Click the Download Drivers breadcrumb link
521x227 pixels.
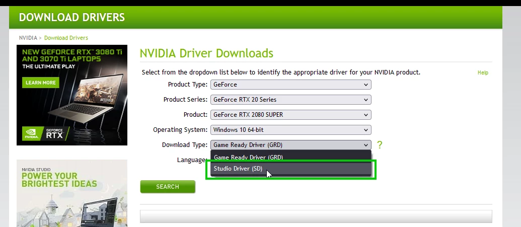pos(66,38)
